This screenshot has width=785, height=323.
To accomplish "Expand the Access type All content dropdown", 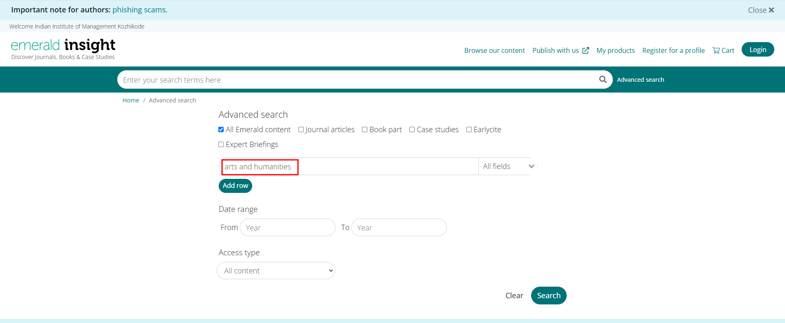I will [276, 271].
